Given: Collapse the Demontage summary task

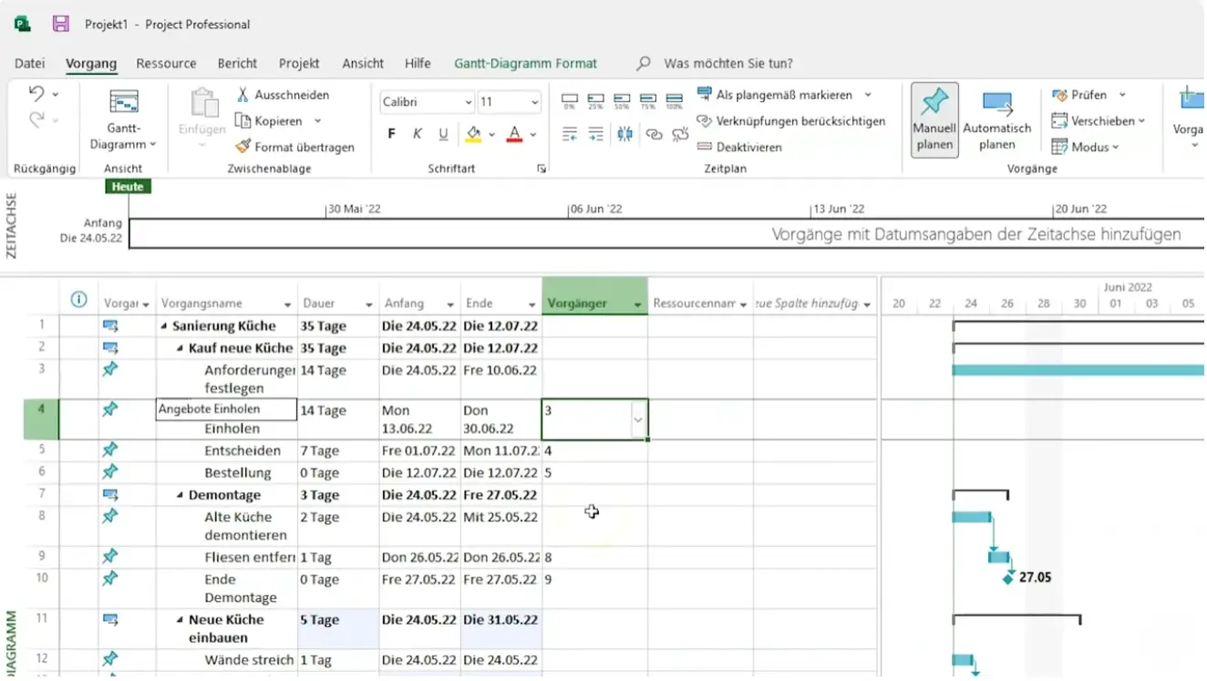Looking at the screenshot, I should (181, 495).
